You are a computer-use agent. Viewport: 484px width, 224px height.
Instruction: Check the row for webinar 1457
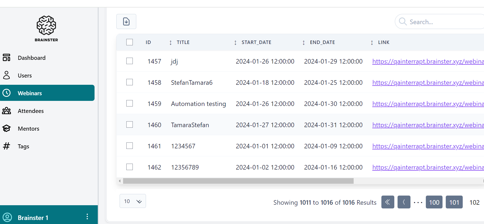click(x=130, y=61)
